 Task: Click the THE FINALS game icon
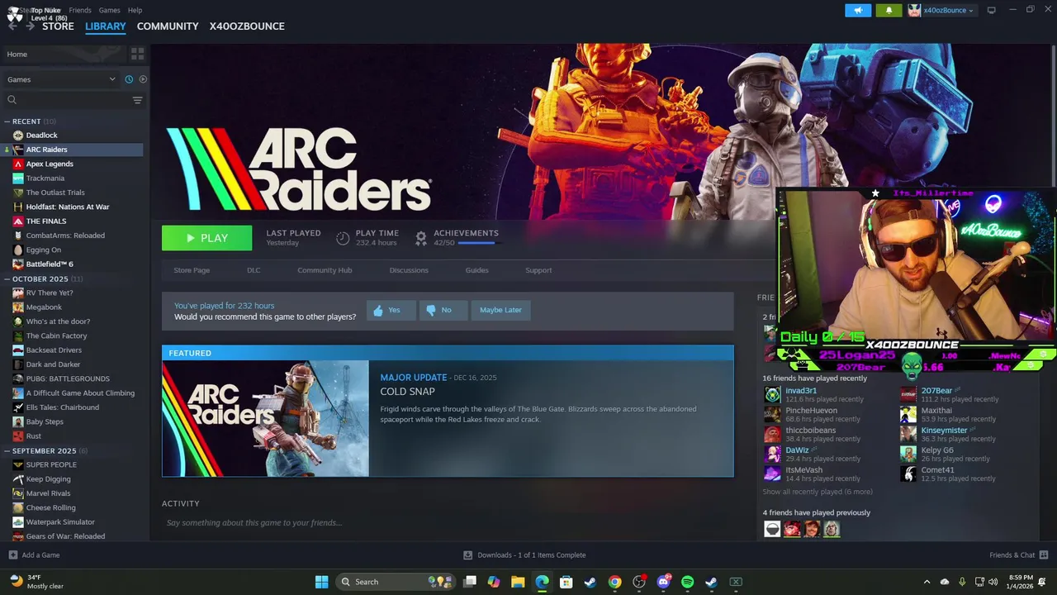(x=18, y=221)
